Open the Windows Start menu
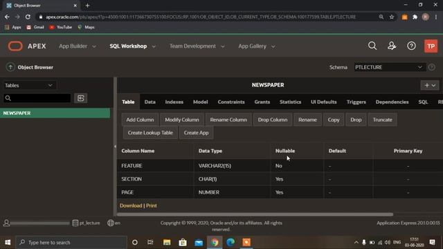Screen dimensions: 443x249 click(x=8, y=242)
